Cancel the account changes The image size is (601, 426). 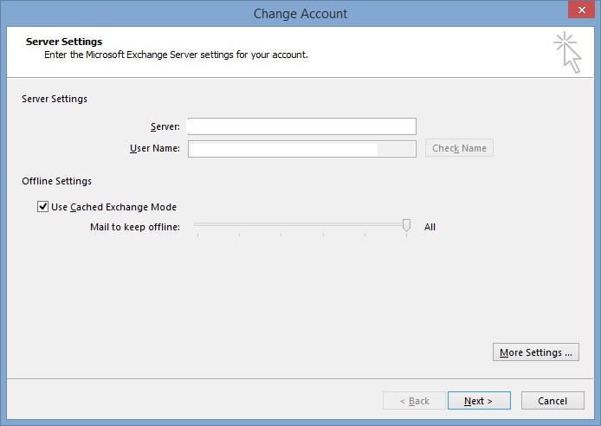pos(553,401)
